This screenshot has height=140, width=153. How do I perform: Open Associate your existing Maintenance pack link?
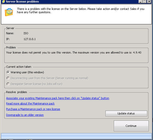click(57, 98)
